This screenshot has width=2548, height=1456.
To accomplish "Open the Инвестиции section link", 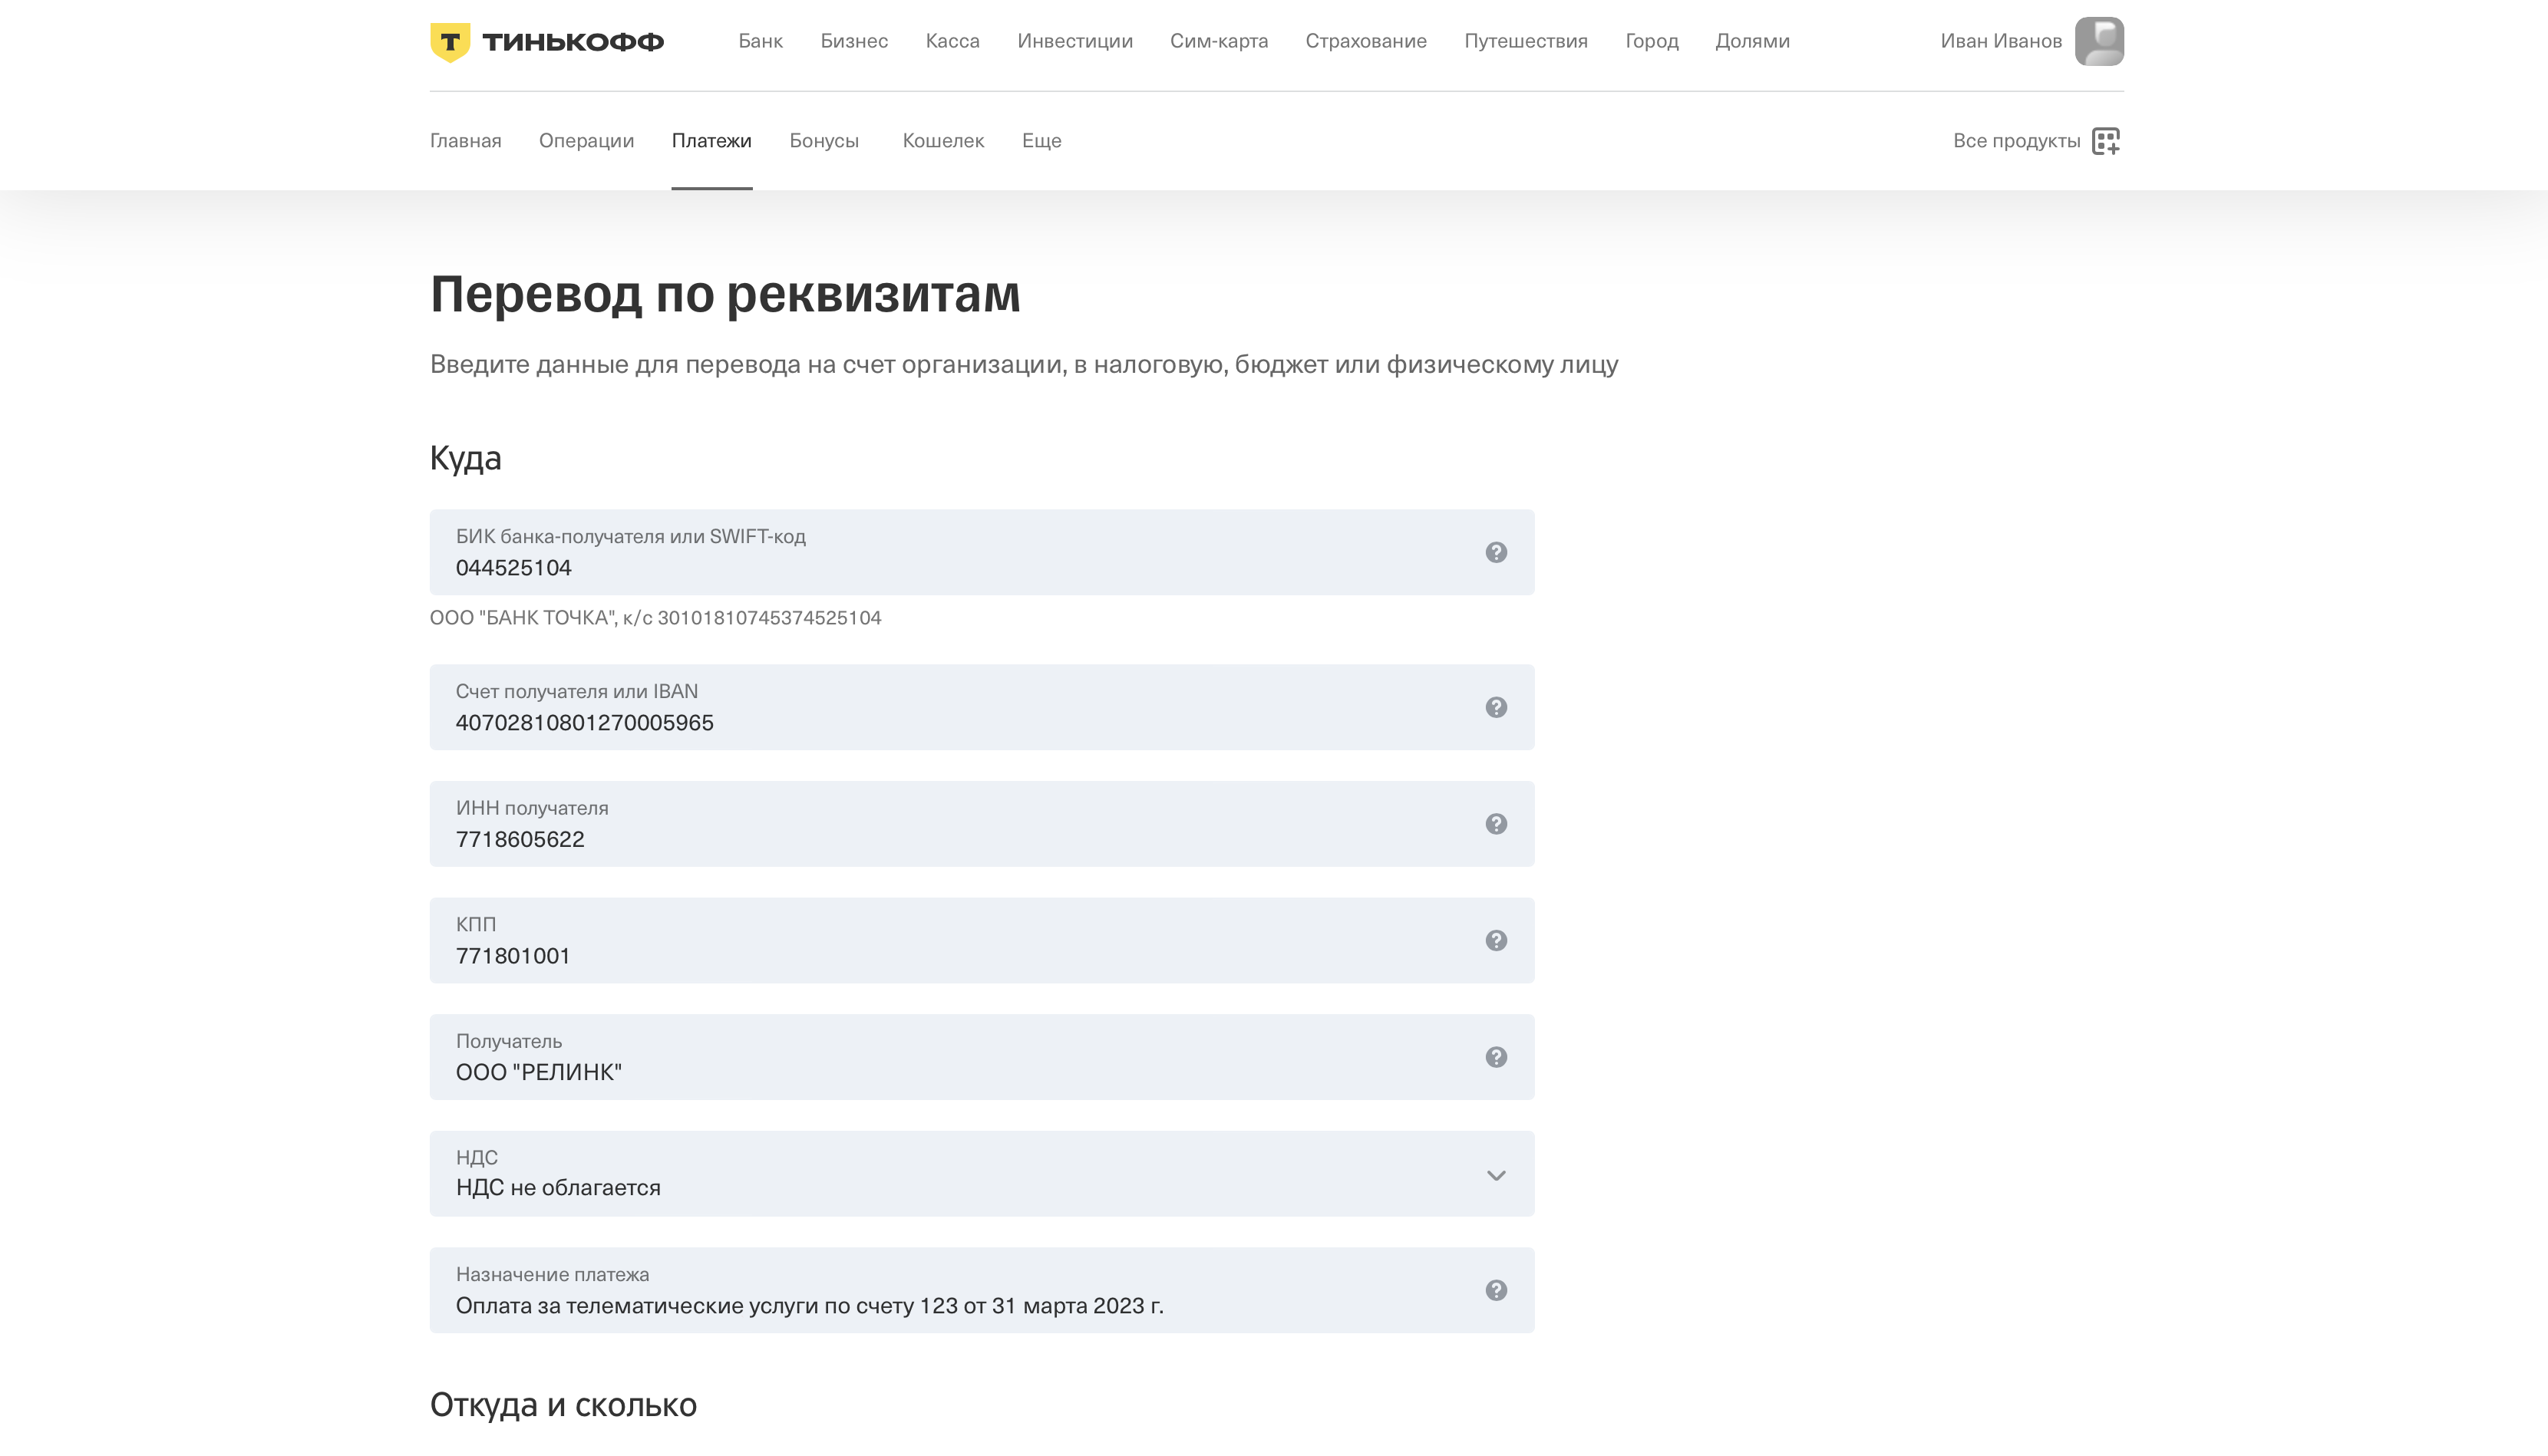I will [x=1074, y=41].
